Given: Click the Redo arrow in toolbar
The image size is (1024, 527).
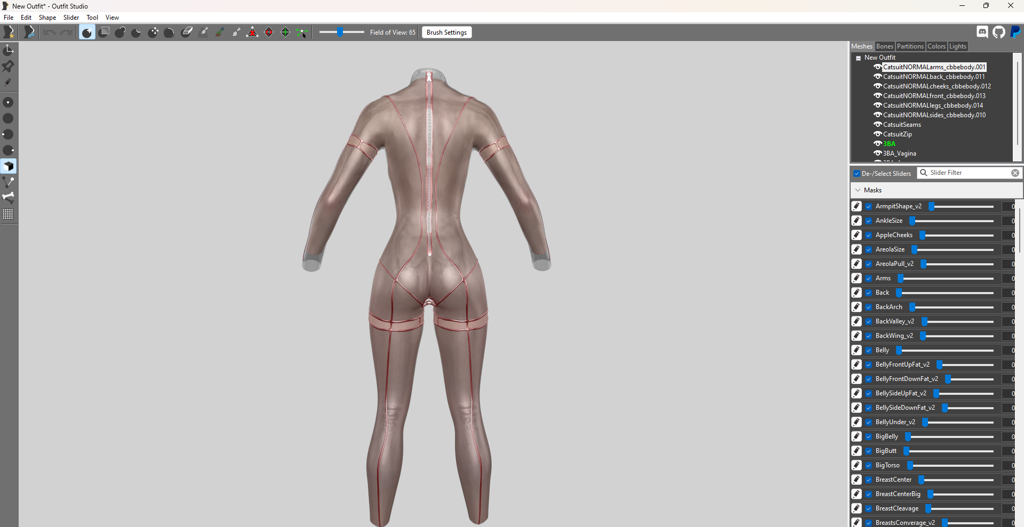Looking at the screenshot, I should click(66, 33).
